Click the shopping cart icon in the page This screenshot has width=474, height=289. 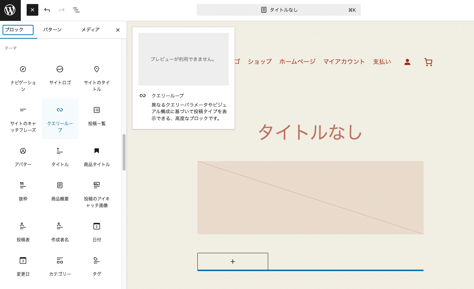(x=428, y=62)
